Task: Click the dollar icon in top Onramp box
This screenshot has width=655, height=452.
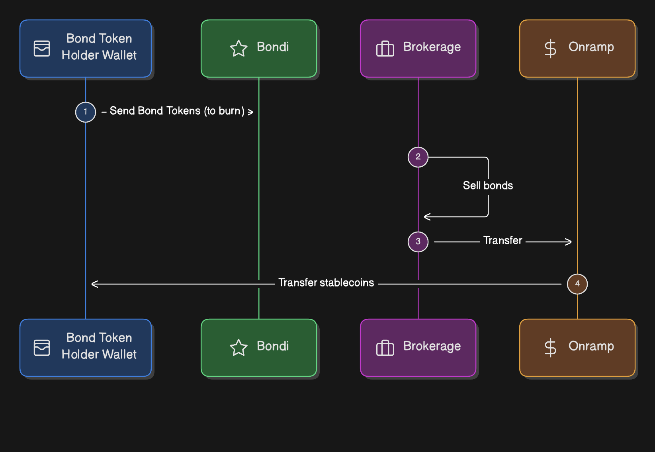Action: tap(550, 49)
